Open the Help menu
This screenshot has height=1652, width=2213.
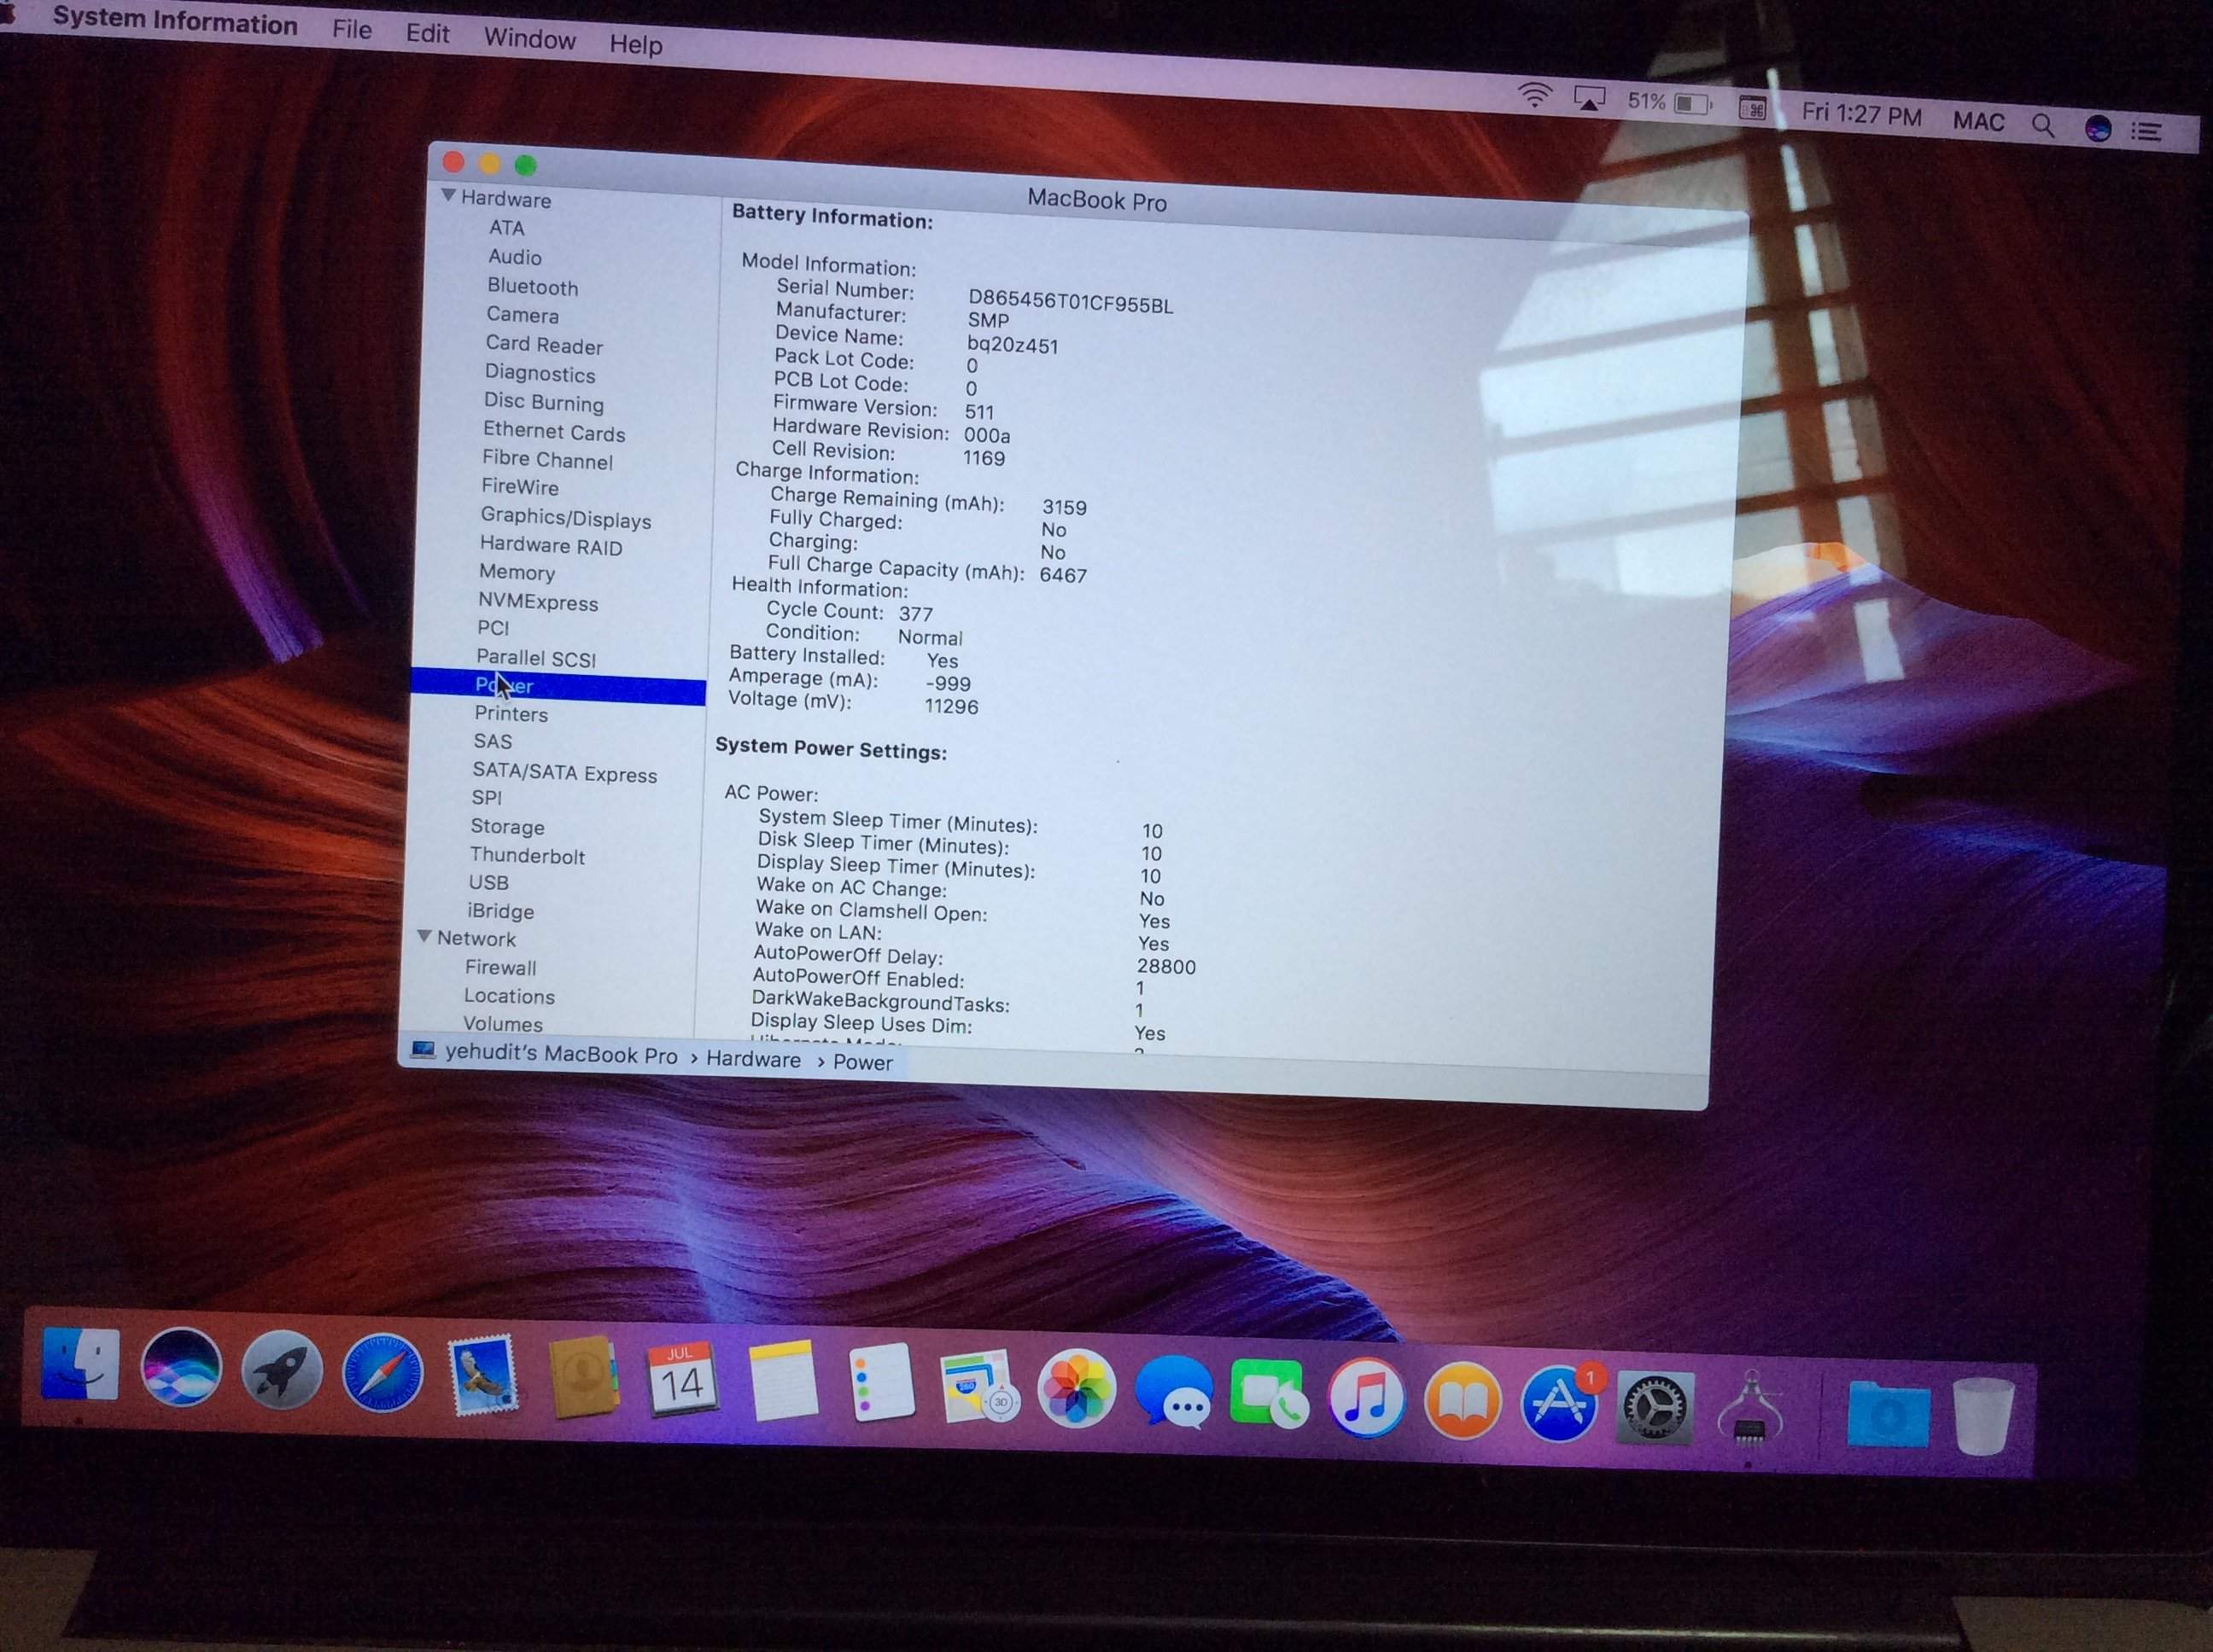point(636,44)
